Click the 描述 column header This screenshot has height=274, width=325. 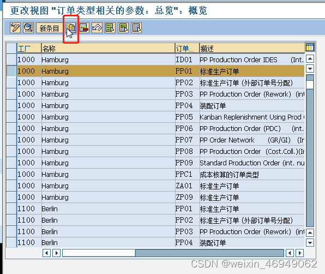coord(252,49)
